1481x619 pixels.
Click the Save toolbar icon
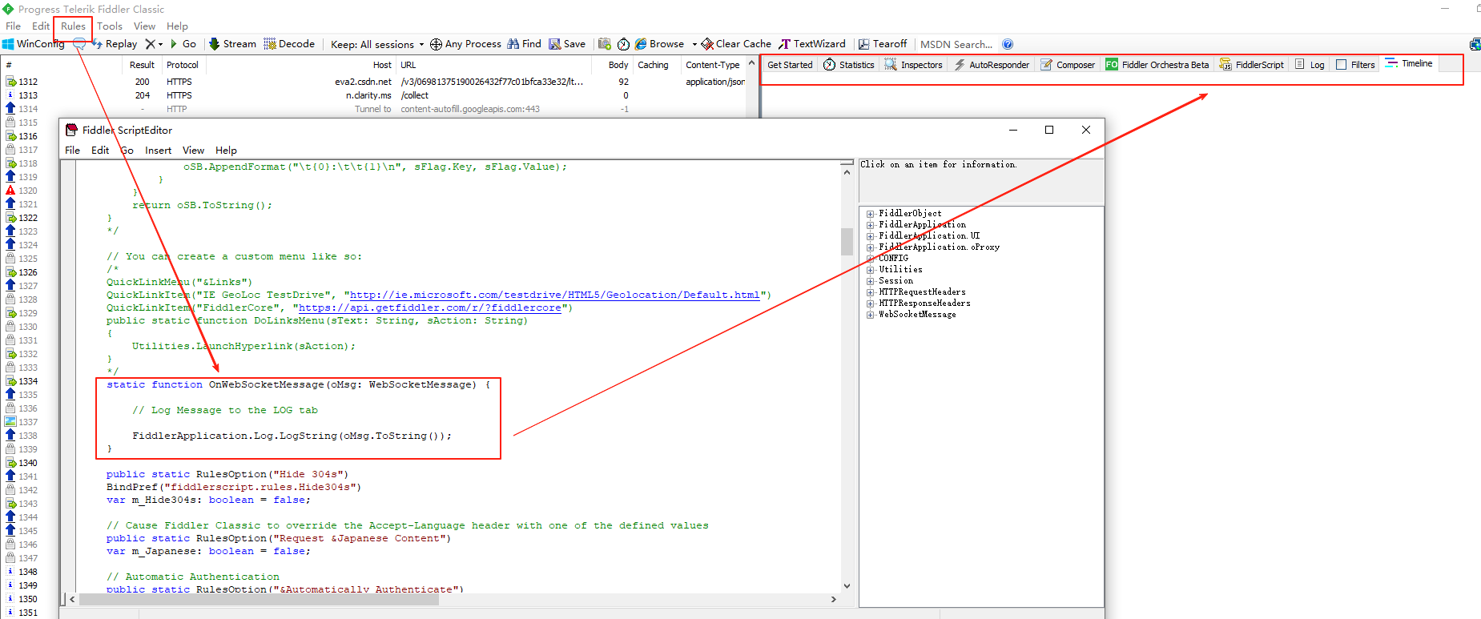point(554,44)
